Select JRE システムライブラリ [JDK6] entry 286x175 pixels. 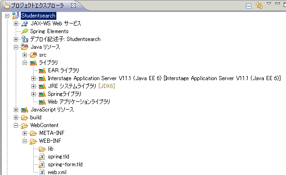tap(81, 86)
